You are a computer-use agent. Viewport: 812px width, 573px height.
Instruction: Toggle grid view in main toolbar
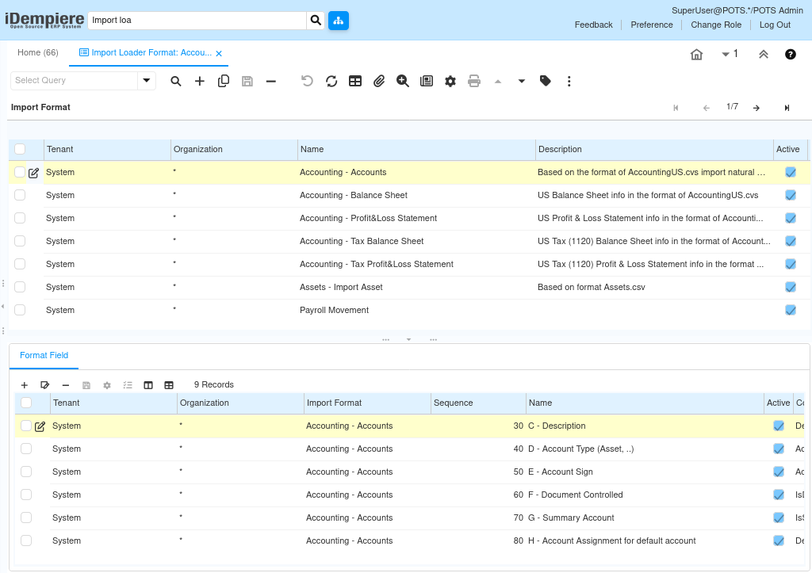pyautogui.click(x=355, y=82)
